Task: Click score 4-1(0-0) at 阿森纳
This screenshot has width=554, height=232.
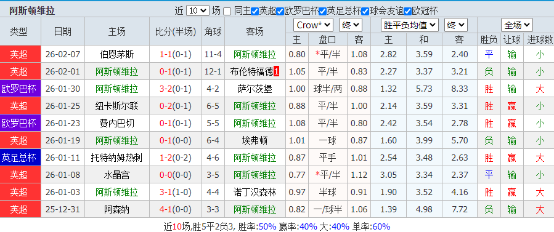Action: 175,209
